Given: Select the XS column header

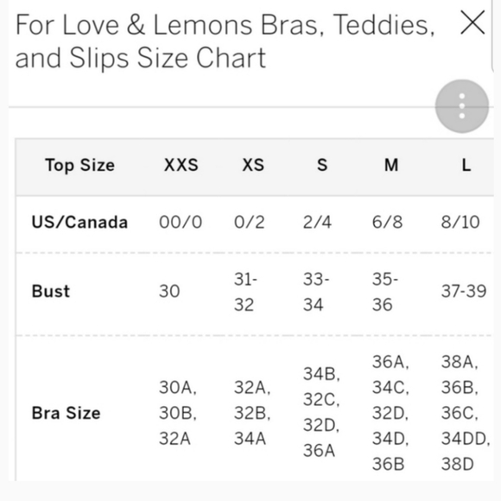Looking at the screenshot, I should click(x=253, y=165).
